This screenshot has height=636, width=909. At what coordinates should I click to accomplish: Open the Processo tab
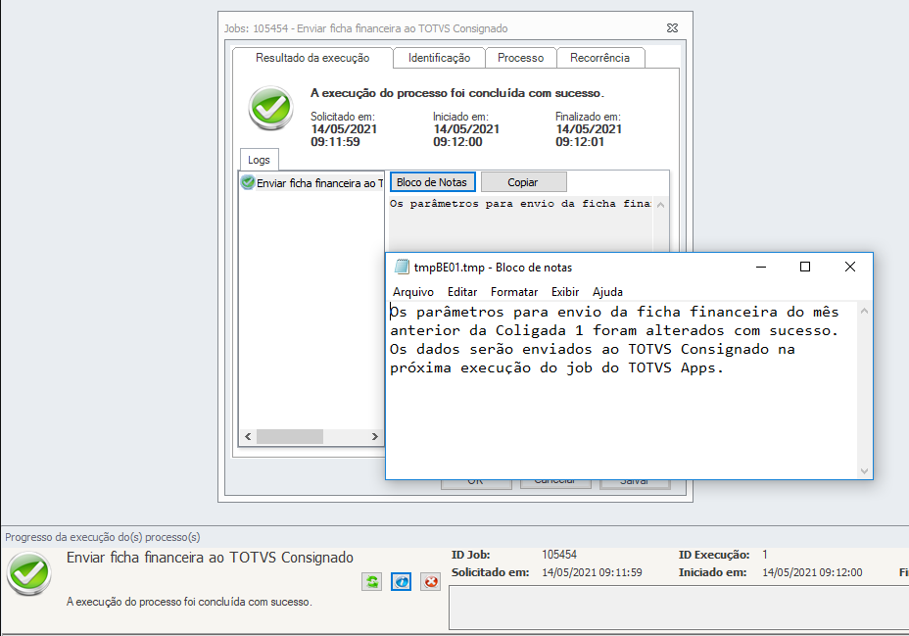pyautogui.click(x=520, y=58)
